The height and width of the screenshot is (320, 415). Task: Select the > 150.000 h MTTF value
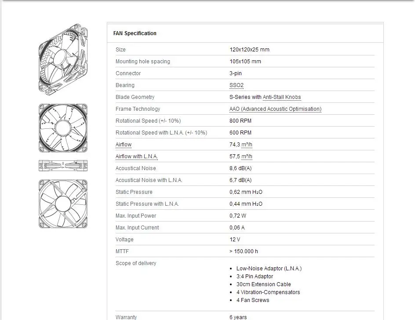tap(244, 251)
